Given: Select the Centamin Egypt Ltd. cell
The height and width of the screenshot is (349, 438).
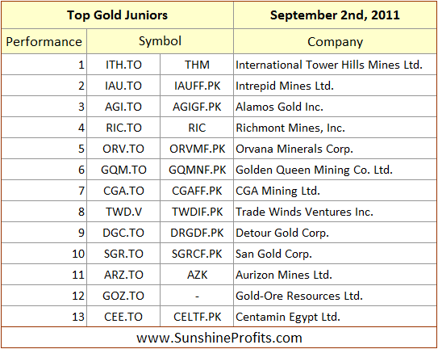Looking at the screenshot, I should pyautogui.click(x=335, y=317).
